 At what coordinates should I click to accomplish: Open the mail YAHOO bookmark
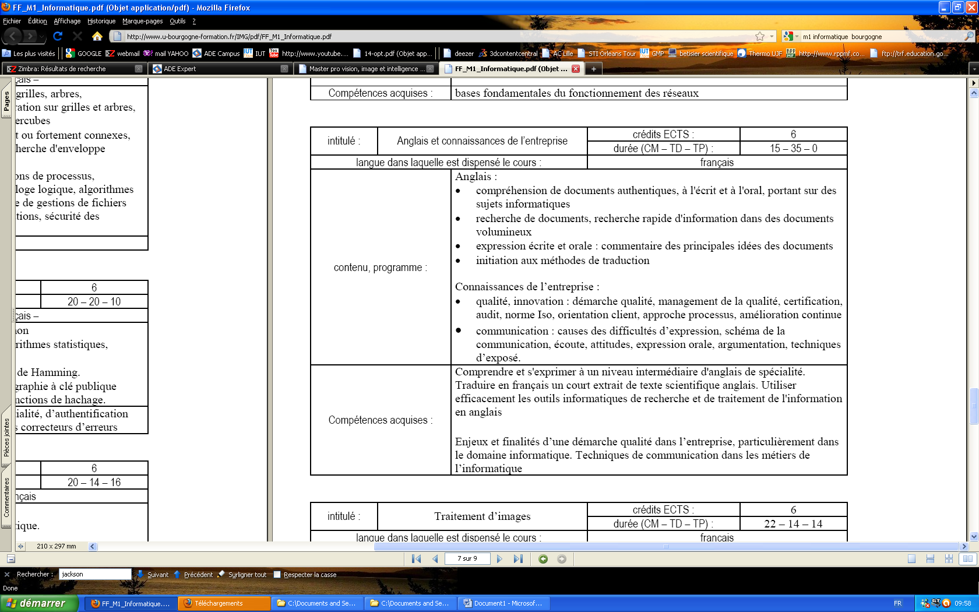[x=166, y=53]
